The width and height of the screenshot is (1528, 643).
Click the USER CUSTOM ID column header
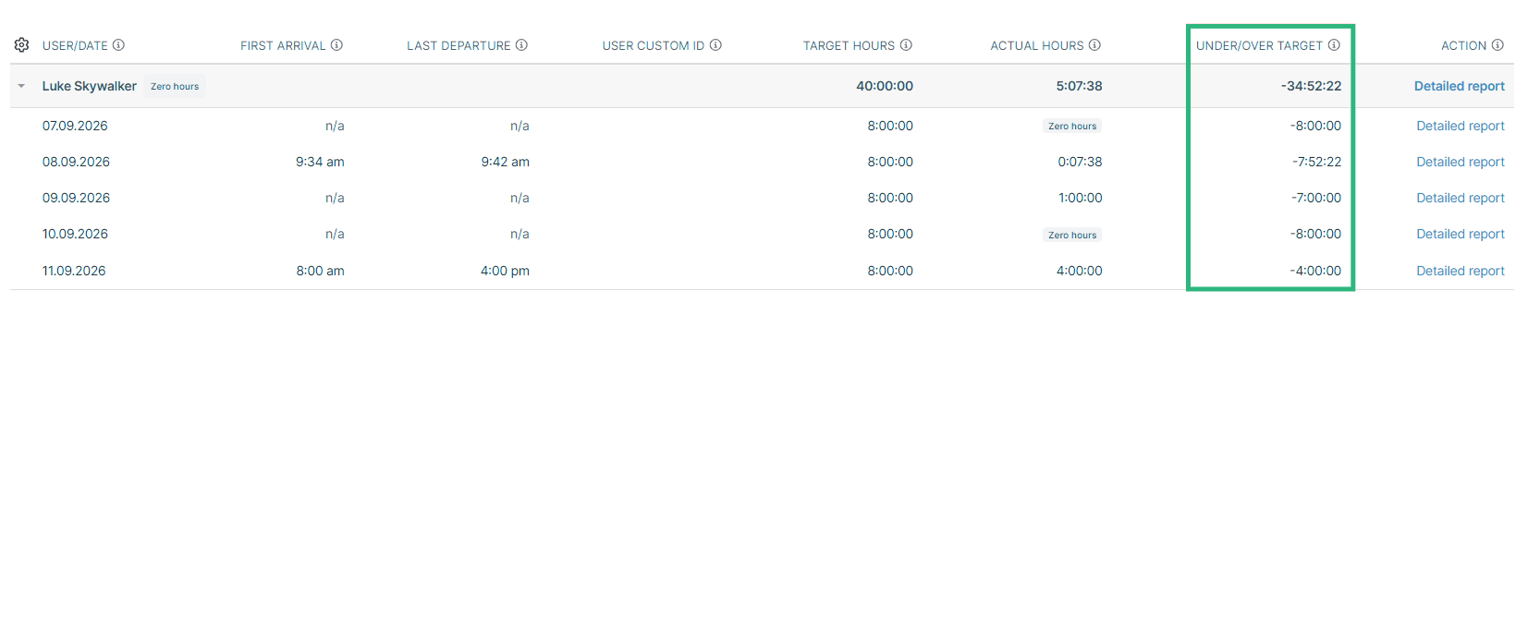(x=654, y=45)
